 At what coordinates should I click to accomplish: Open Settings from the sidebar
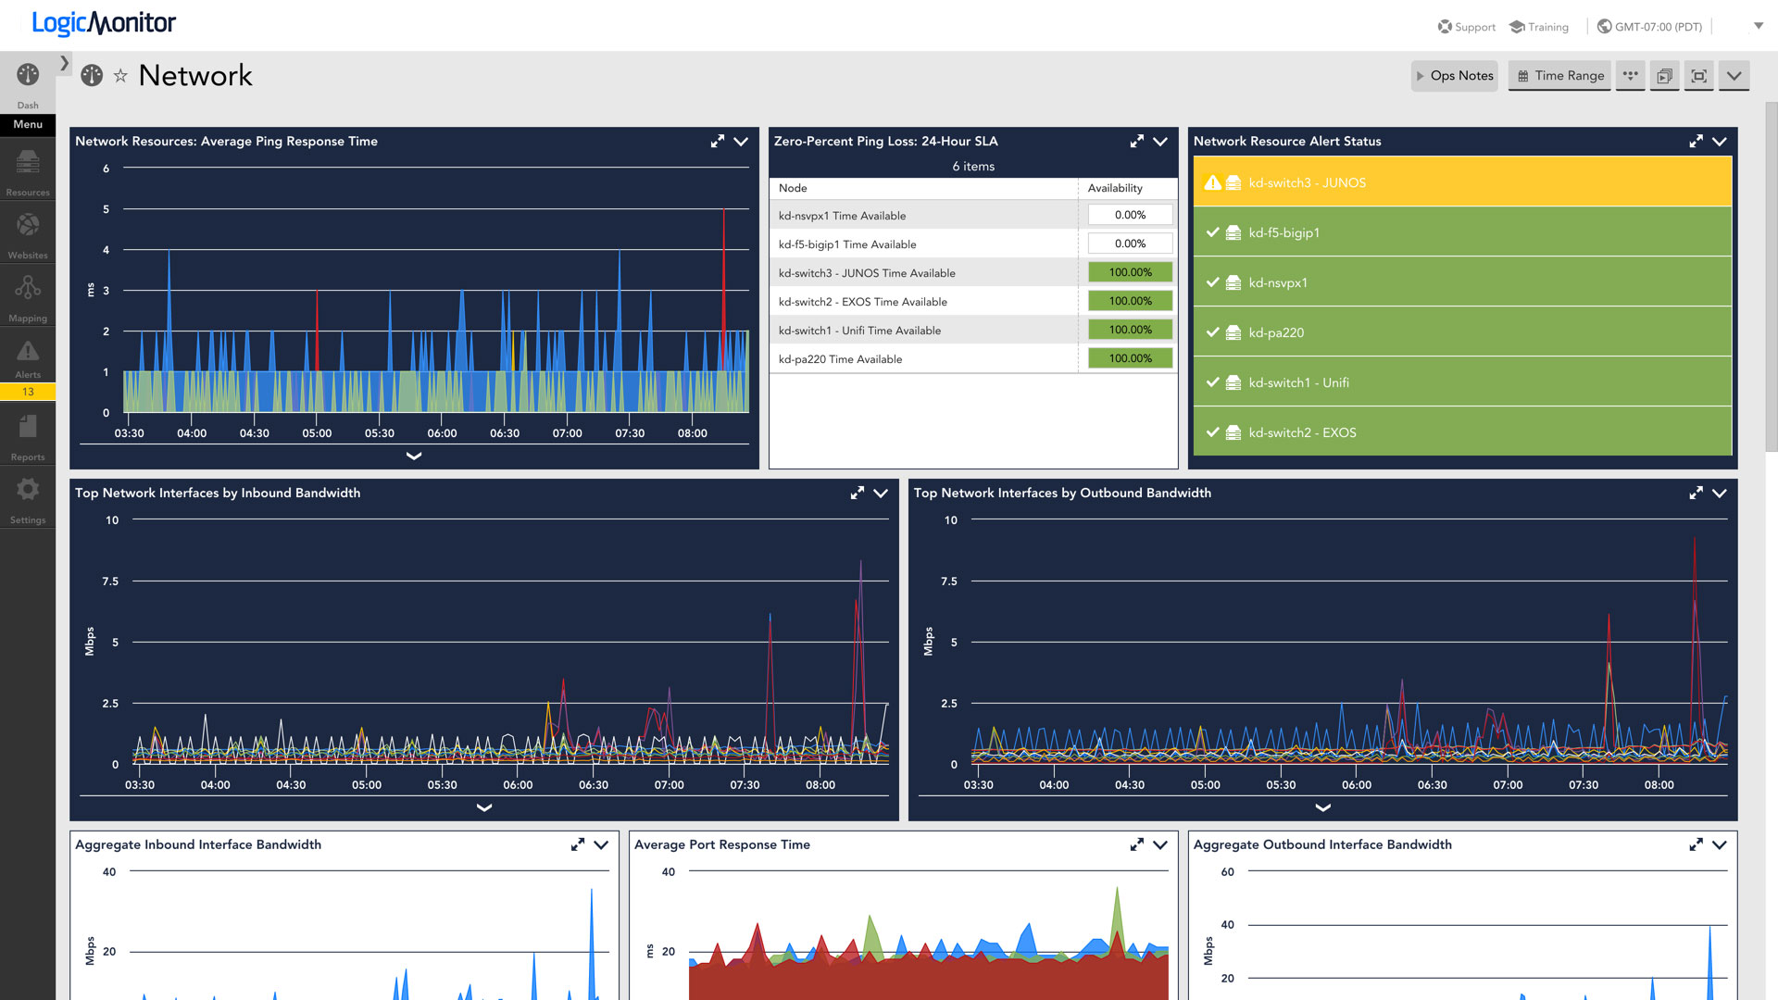[x=28, y=500]
